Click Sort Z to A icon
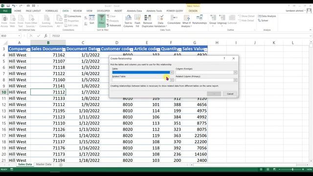Viewport: 313px width, 176px height. point(86,24)
